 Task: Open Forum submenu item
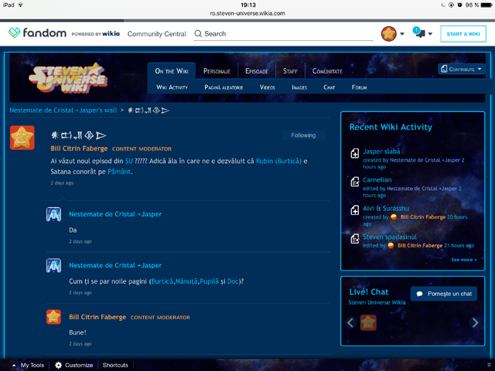tap(359, 87)
